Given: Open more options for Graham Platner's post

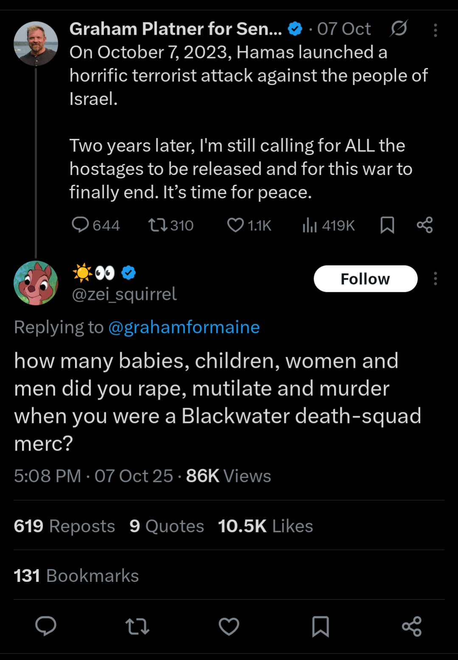Looking at the screenshot, I should tap(435, 30).
